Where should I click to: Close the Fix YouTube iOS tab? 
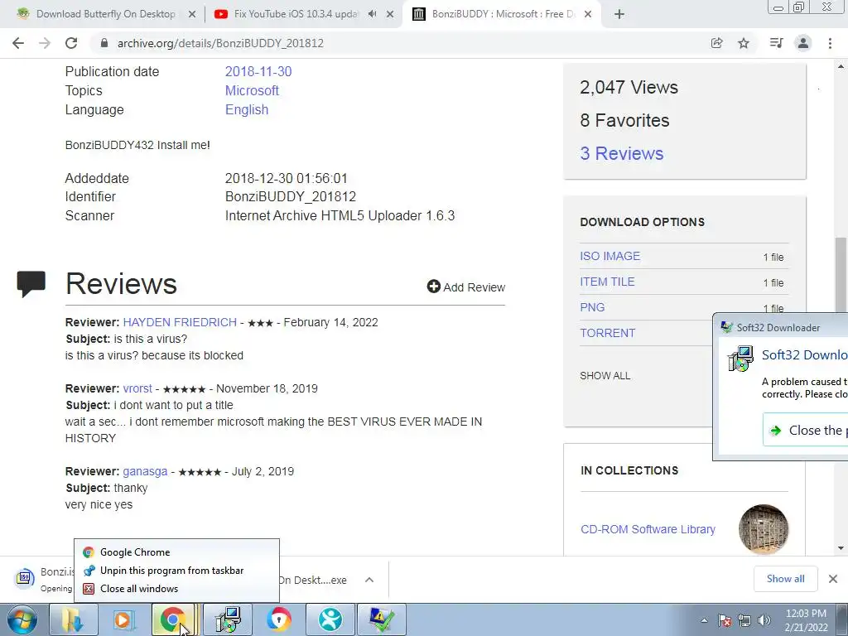click(390, 14)
